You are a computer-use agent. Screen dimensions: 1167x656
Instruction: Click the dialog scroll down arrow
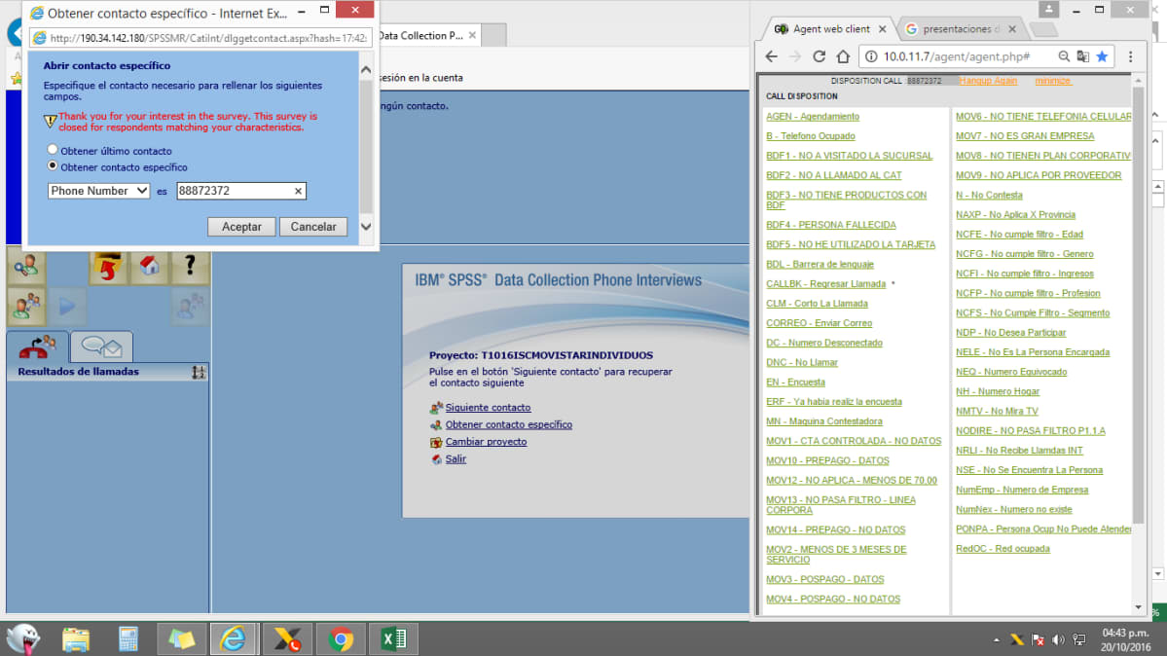tap(365, 227)
